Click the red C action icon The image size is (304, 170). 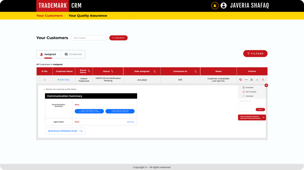263,80
